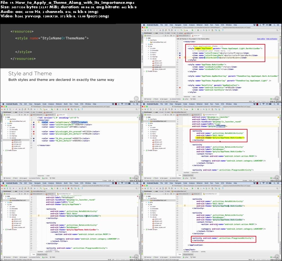The image size is (282, 261).
Task: Expand Gradle Scripts in styles.xml frame tree
Action: [x=144, y=71]
